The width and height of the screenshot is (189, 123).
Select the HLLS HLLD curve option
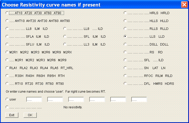125,21
